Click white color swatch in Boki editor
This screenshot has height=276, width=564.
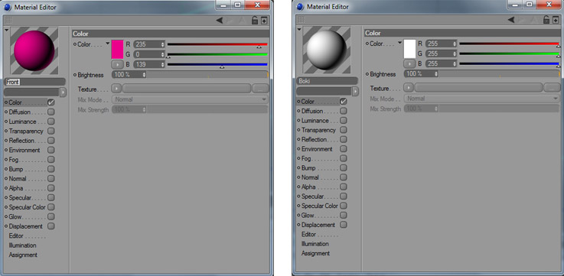click(x=409, y=48)
